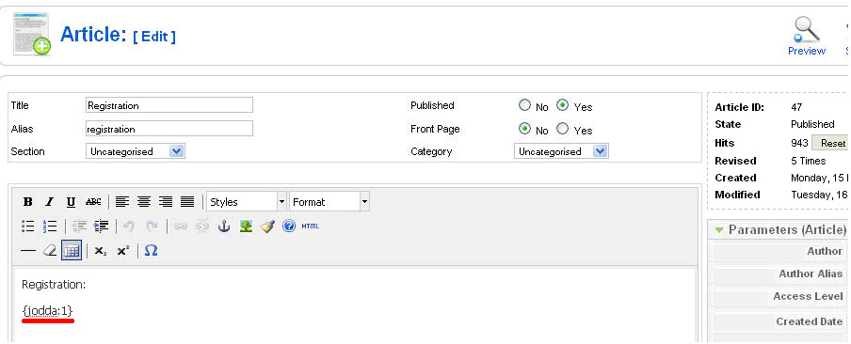Justify text fully
The width and height of the screenshot is (851, 344).
pos(187,202)
